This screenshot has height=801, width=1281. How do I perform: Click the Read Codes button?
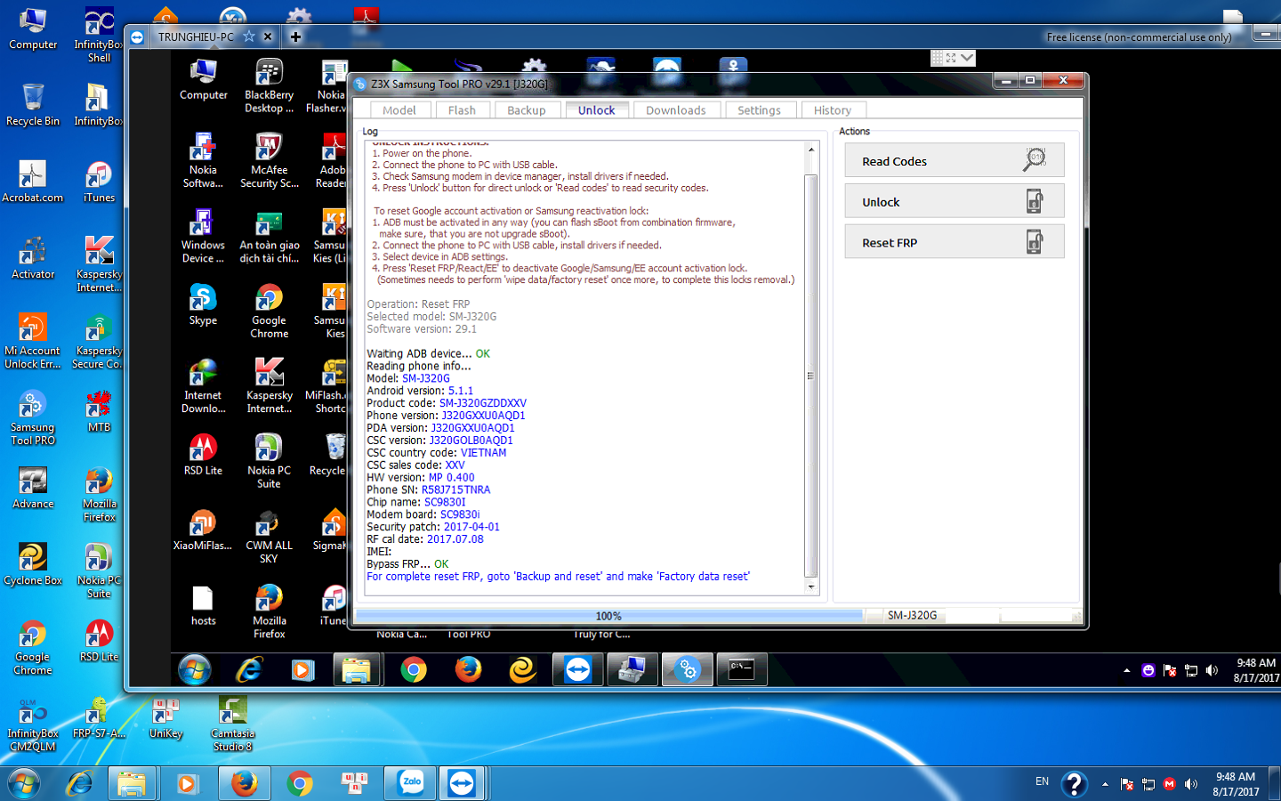[x=955, y=160]
